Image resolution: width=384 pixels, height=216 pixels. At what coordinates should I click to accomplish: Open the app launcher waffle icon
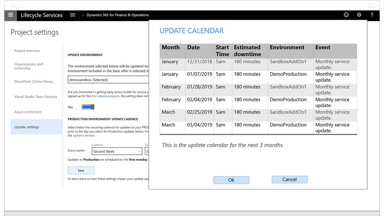[10, 15]
